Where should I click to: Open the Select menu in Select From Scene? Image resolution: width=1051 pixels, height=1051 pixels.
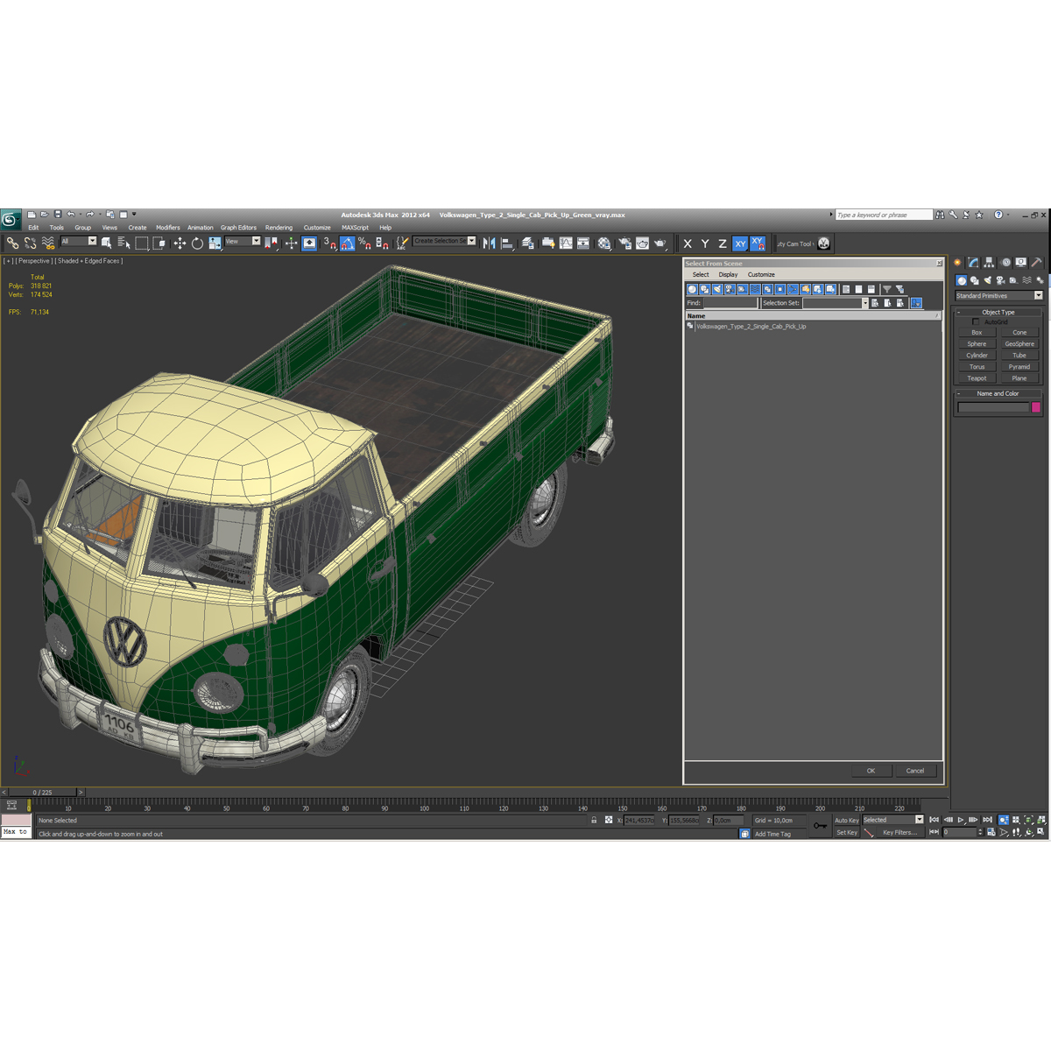[701, 274]
